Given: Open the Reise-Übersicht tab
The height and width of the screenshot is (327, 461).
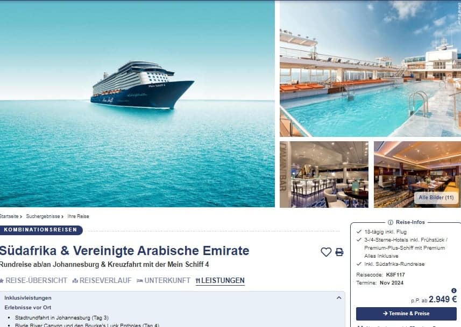Looking at the screenshot, I should (x=33, y=281).
